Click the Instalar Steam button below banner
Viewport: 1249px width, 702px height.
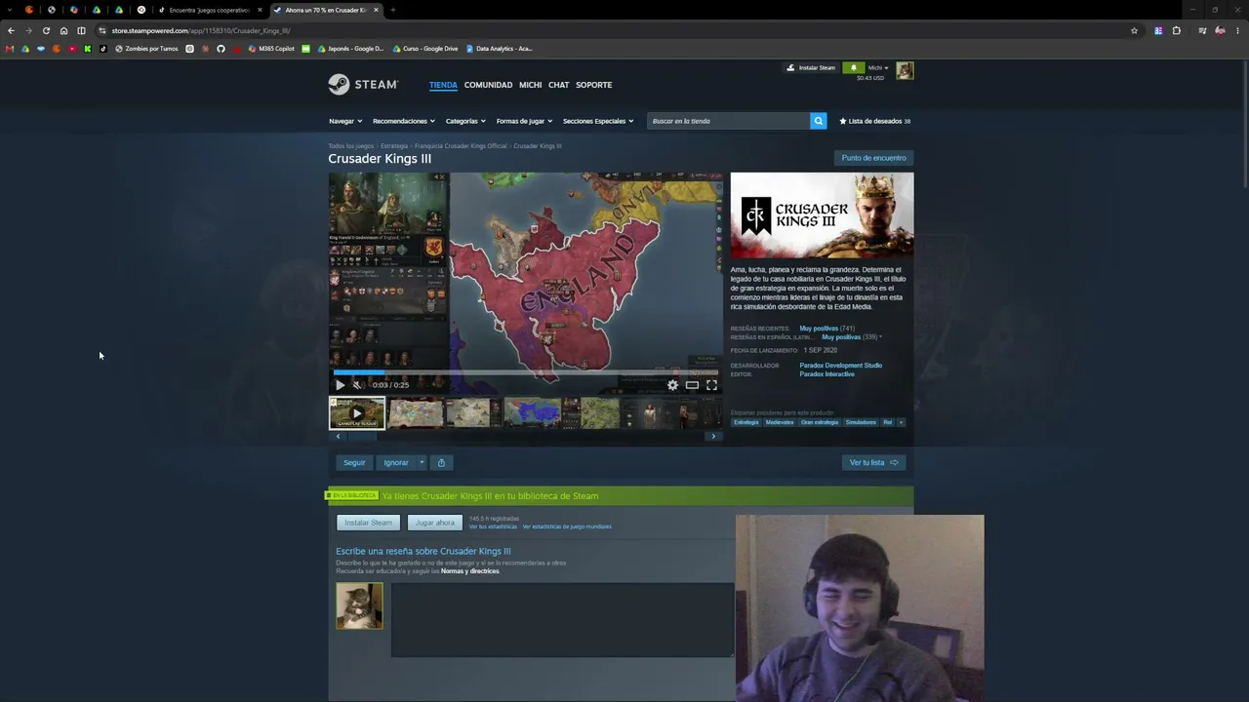pos(368,523)
